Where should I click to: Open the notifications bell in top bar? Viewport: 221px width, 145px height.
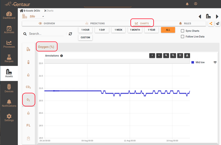[x=187, y=4]
